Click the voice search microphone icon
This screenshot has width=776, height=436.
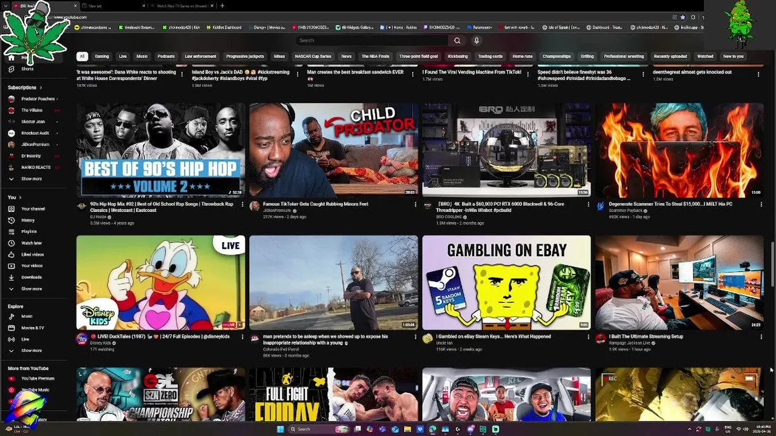[477, 41]
